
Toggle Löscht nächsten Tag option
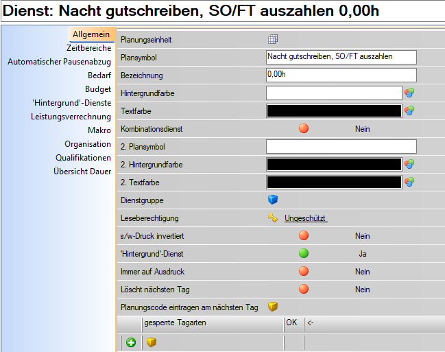304,289
